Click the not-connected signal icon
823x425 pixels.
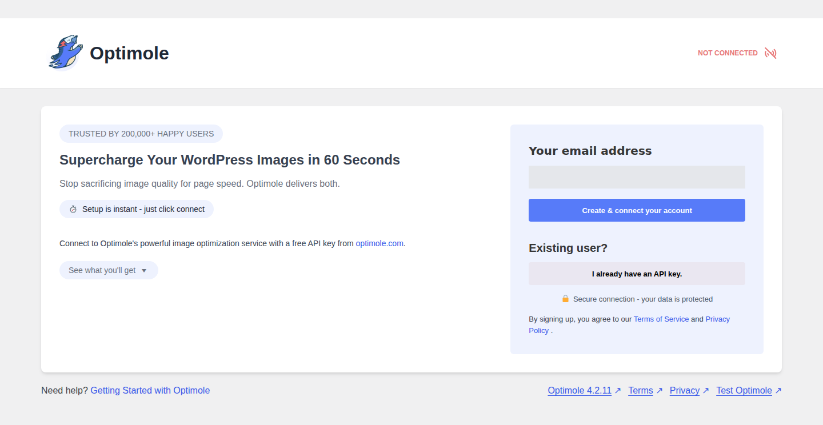coord(770,53)
